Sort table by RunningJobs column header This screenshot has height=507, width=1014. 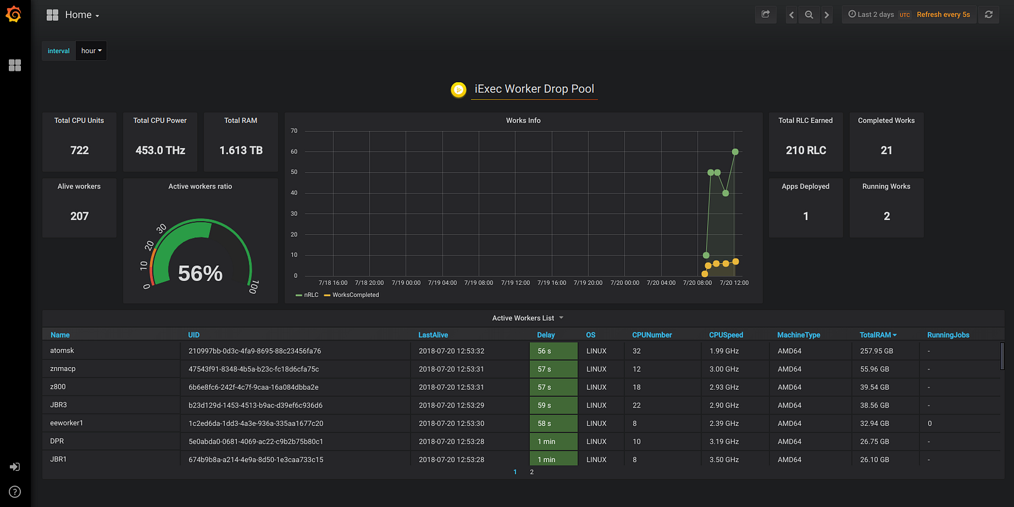pos(948,335)
